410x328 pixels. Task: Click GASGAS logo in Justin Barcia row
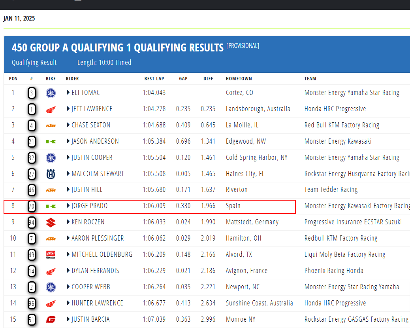pos(51,320)
